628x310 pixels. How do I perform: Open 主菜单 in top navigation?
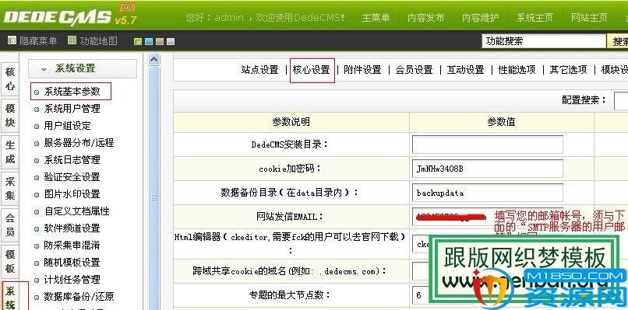[x=376, y=18]
